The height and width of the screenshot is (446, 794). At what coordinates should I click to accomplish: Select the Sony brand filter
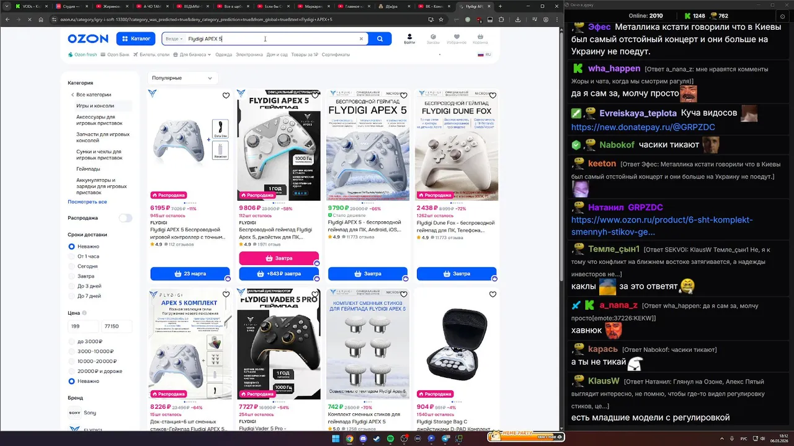click(83, 413)
